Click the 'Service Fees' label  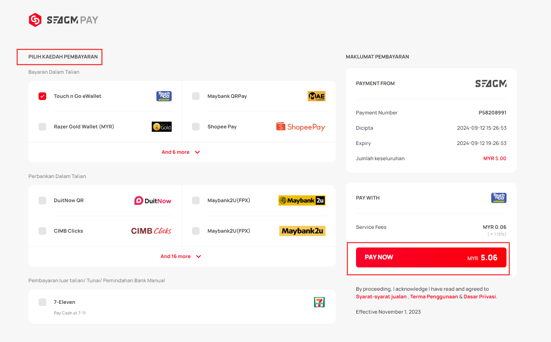pyautogui.click(x=371, y=227)
